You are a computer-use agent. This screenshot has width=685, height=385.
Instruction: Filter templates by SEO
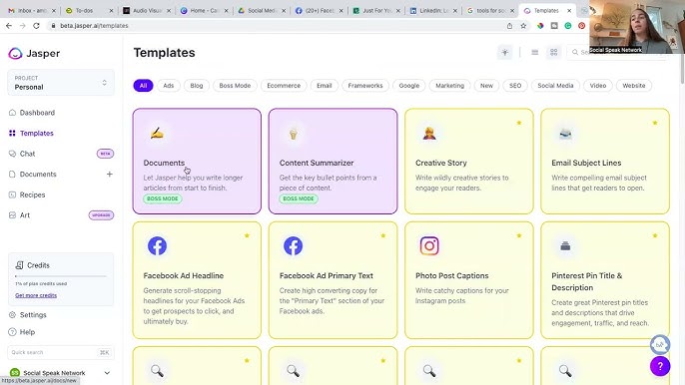[x=515, y=86]
